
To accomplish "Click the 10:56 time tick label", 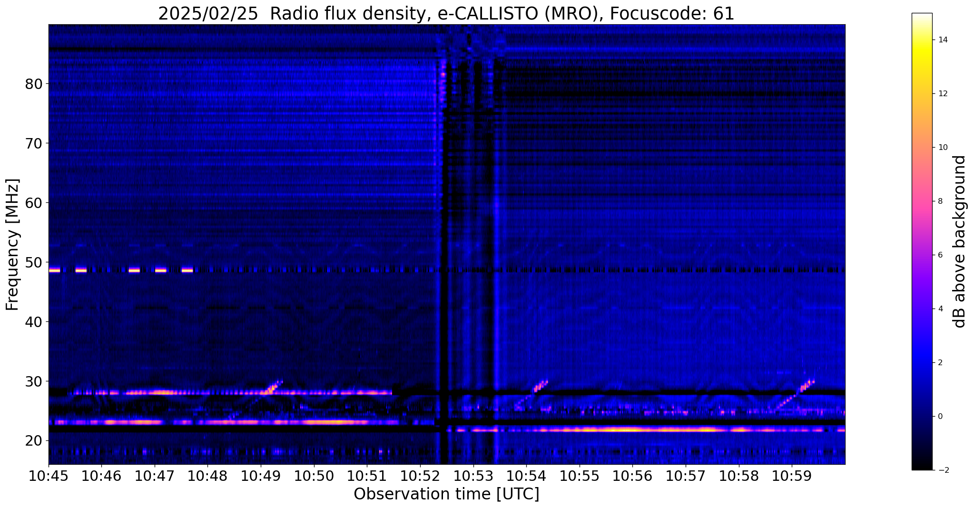I will coord(632,476).
